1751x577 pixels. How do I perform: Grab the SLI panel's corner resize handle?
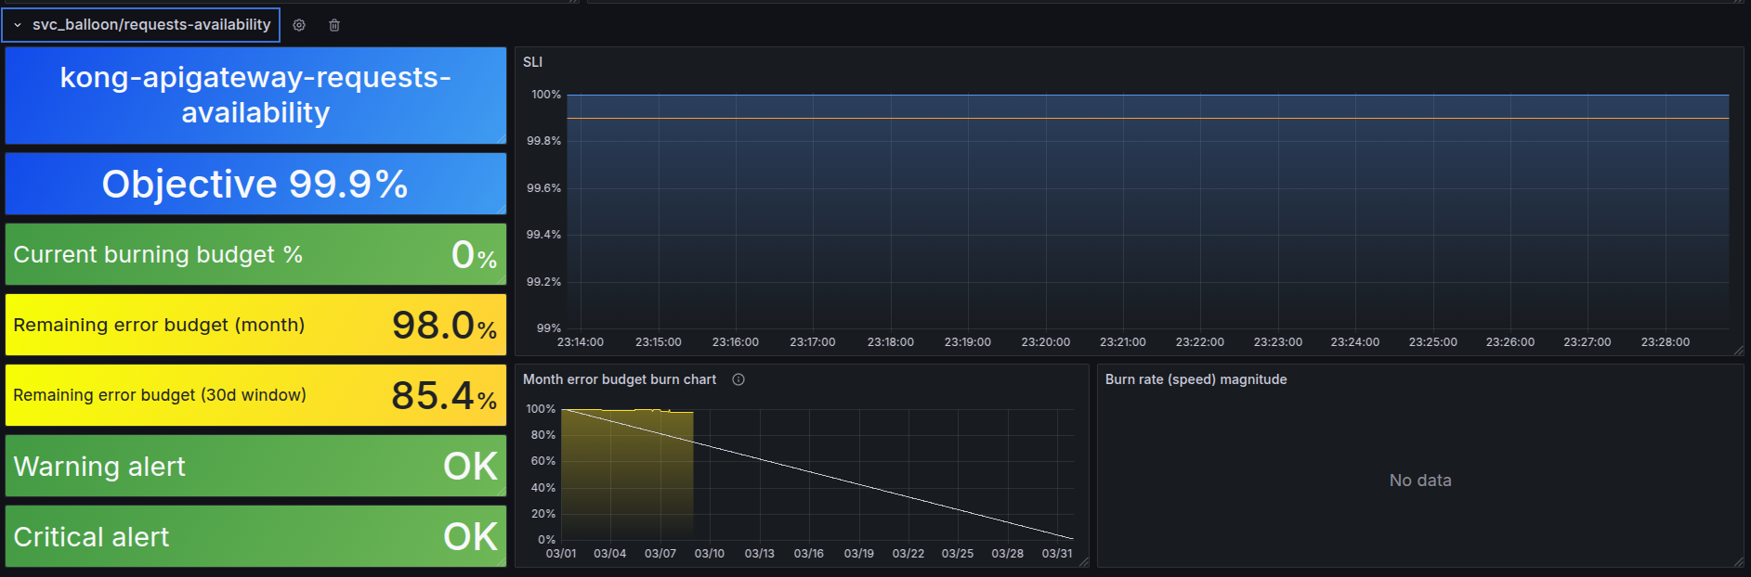coord(1738,351)
